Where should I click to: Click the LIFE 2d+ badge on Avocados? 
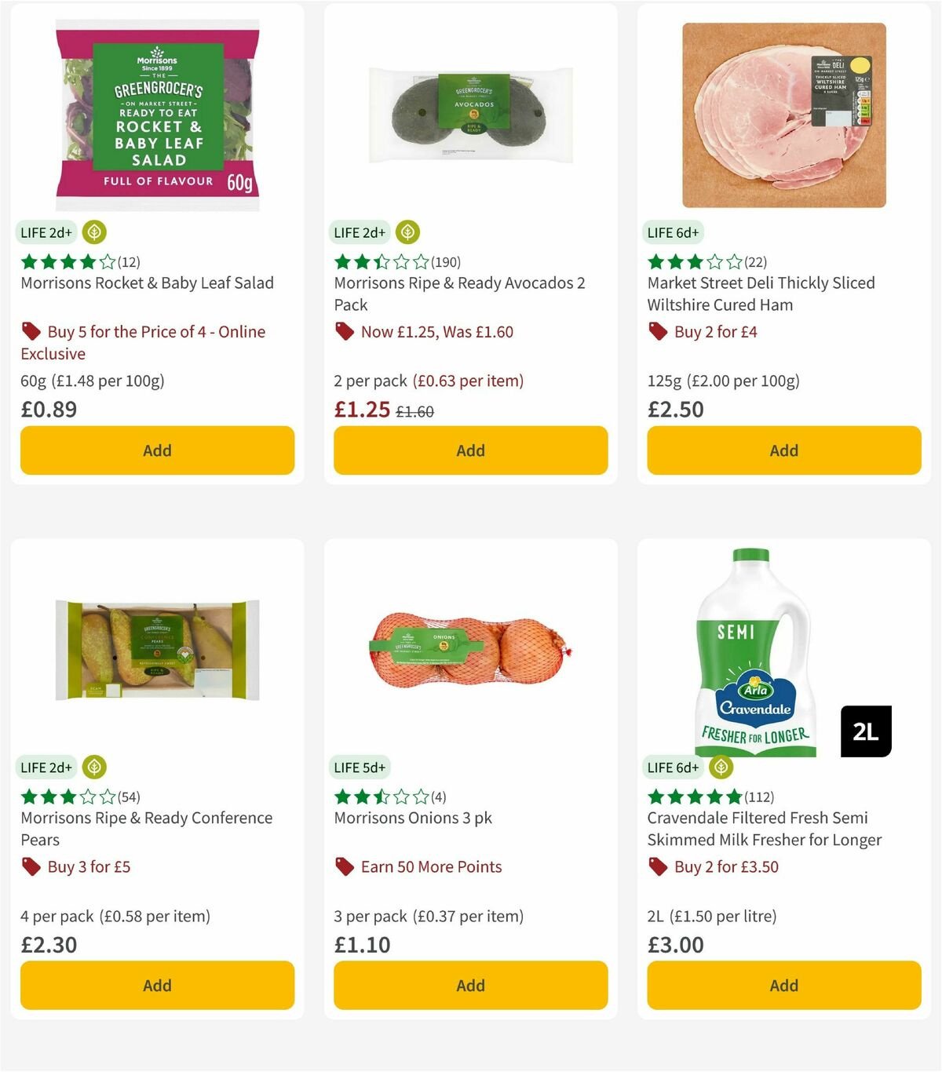pyautogui.click(x=360, y=232)
